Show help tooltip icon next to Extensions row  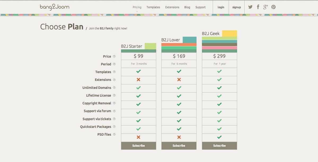click(x=114, y=80)
